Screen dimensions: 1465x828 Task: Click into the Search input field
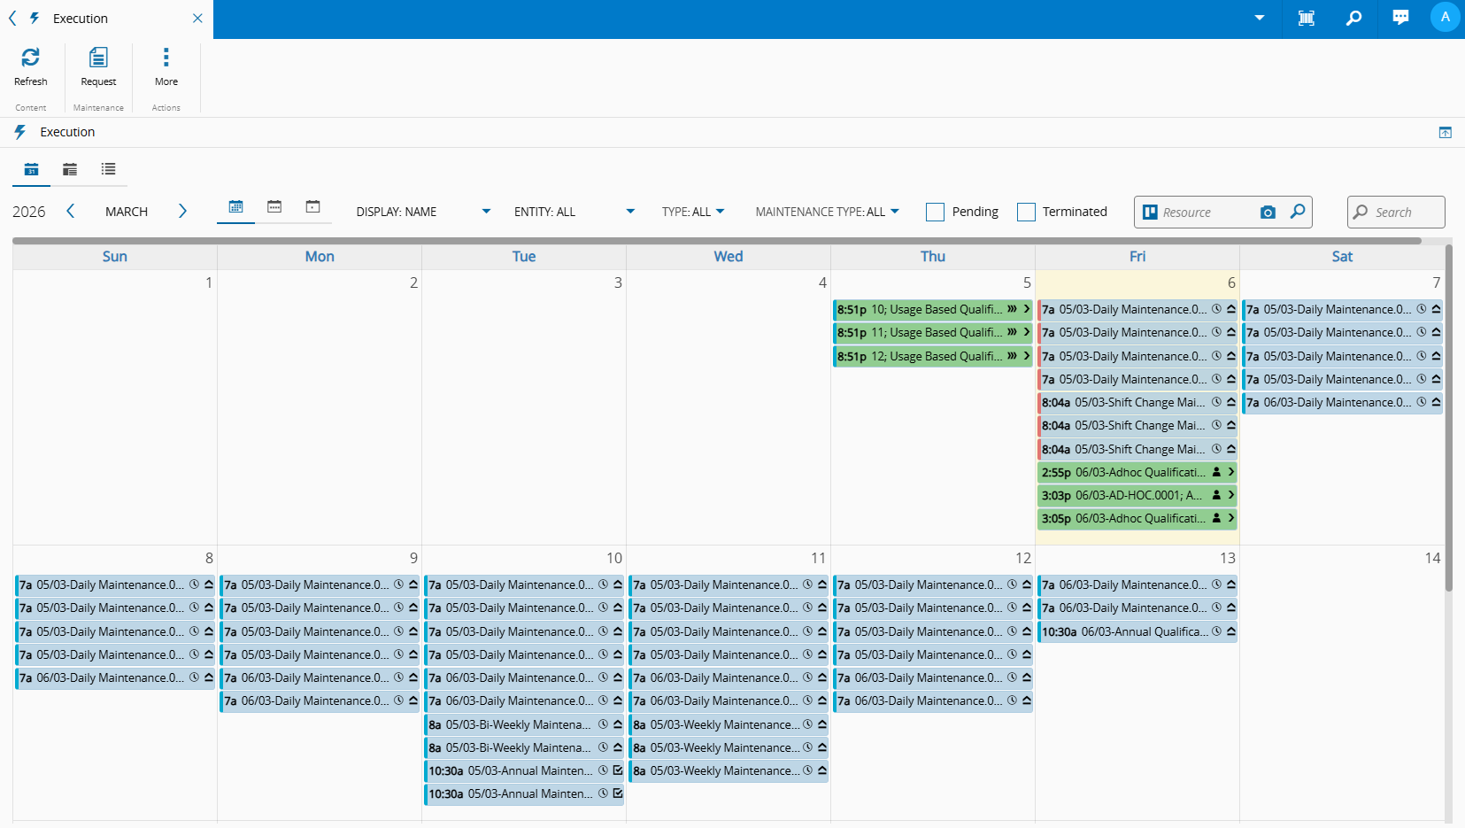(x=1406, y=213)
